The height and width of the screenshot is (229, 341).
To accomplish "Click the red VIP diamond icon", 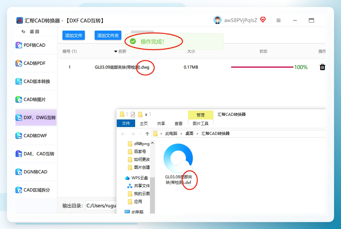I will [263, 20].
